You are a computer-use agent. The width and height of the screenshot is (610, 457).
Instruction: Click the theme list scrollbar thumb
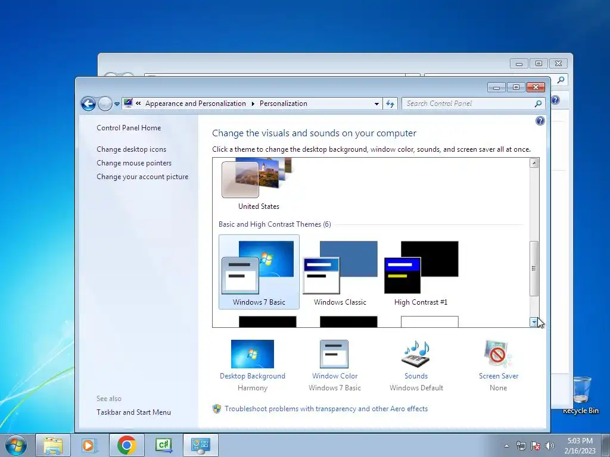[x=534, y=268]
